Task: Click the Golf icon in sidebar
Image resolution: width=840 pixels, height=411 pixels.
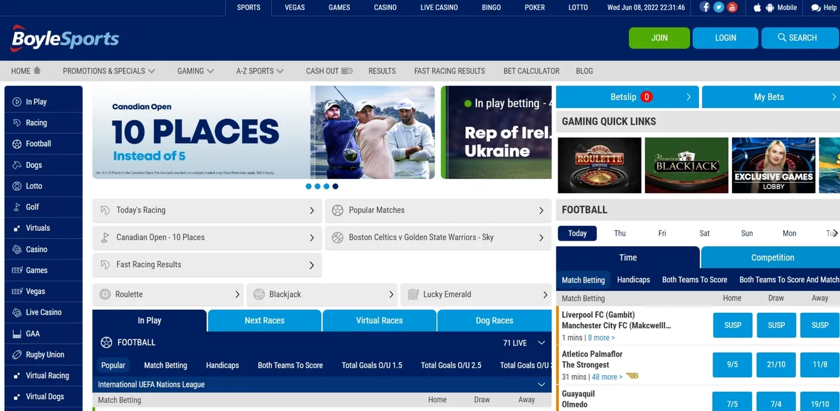Action: click(17, 207)
